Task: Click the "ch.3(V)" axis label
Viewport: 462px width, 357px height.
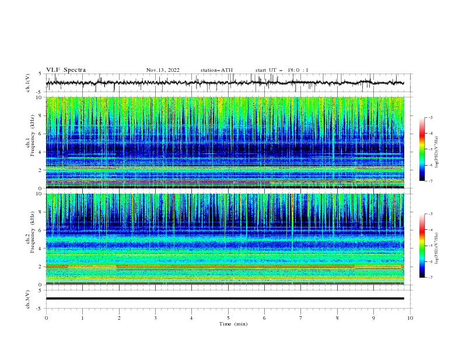Action: pyautogui.click(x=28, y=299)
